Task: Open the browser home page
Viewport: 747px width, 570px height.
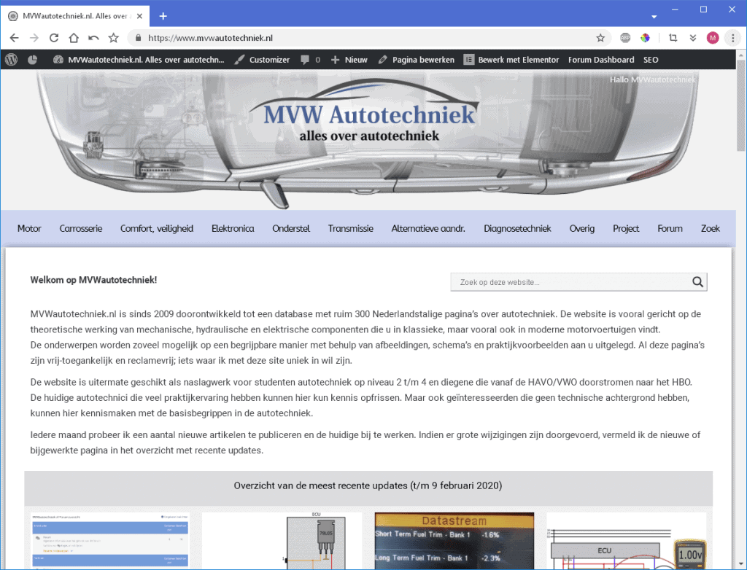Action: (x=74, y=38)
